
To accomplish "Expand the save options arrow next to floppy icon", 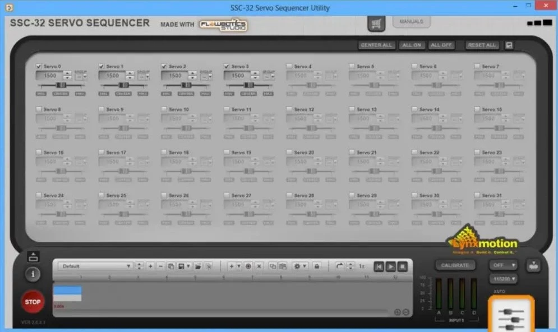I will [x=188, y=266].
